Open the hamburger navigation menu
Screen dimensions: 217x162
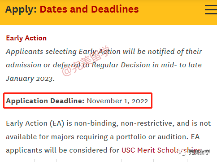[x=211, y=9]
